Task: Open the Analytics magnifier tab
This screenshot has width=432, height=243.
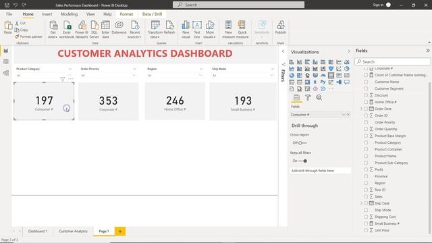Action: tap(319, 97)
